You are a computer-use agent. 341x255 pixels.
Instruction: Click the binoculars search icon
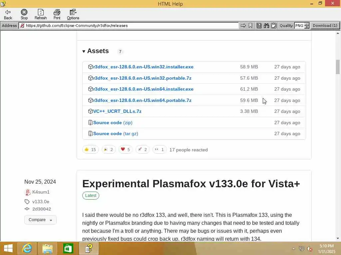pos(266,26)
